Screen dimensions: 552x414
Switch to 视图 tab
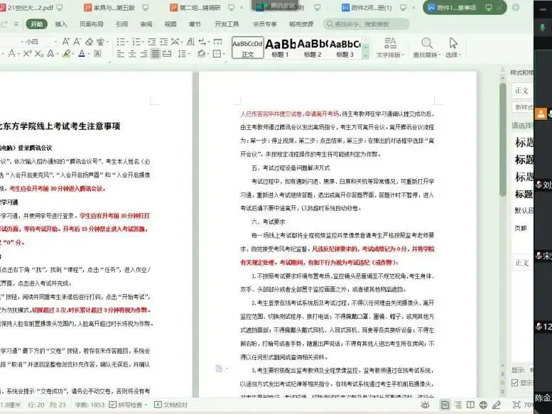tap(171, 24)
